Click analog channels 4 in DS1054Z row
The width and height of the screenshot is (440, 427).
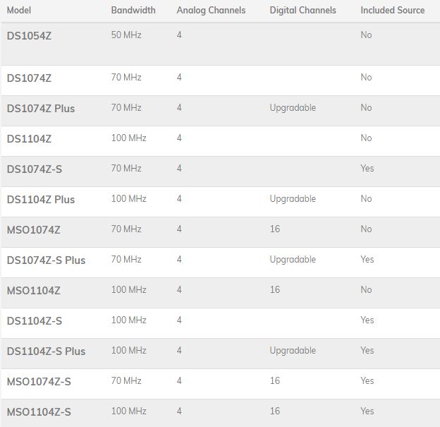pyautogui.click(x=179, y=35)
